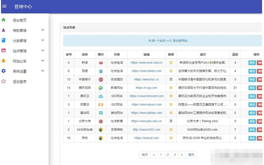Click the previous page « button

coord(154,155)
